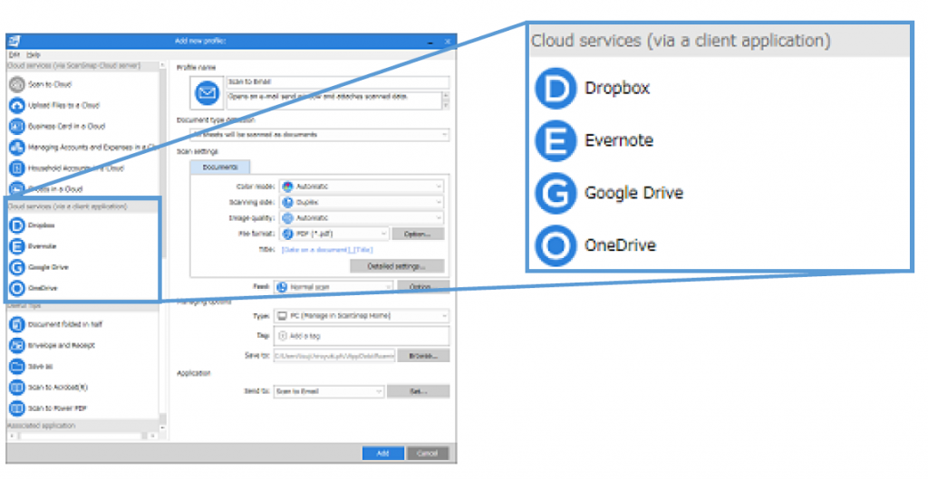Click Google Drive label in dialog list

click(49, 267)
